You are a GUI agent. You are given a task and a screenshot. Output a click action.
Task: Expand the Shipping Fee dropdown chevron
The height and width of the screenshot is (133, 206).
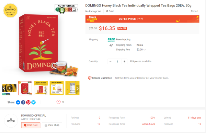[145, 50]
